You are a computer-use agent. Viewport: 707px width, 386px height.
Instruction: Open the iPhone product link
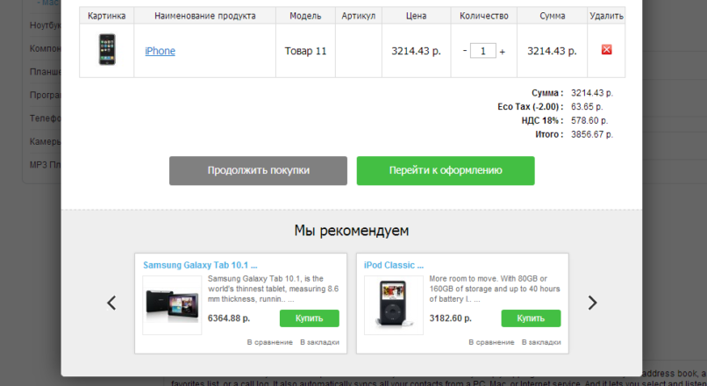pos(160,51)
